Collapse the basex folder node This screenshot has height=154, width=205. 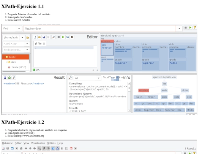4,57
